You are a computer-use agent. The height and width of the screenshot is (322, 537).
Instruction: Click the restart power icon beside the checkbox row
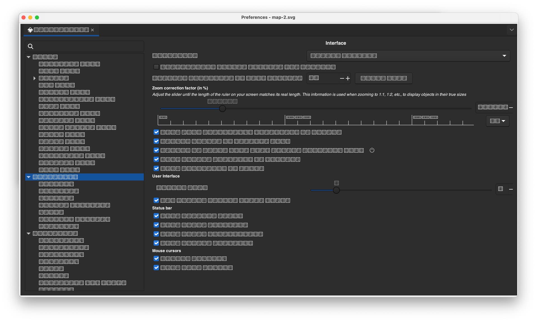coord(372,150)
